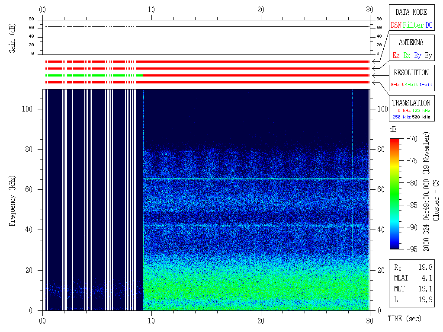Select the 250 kHz translation option
443x332 pixels.
click(401, 117)
